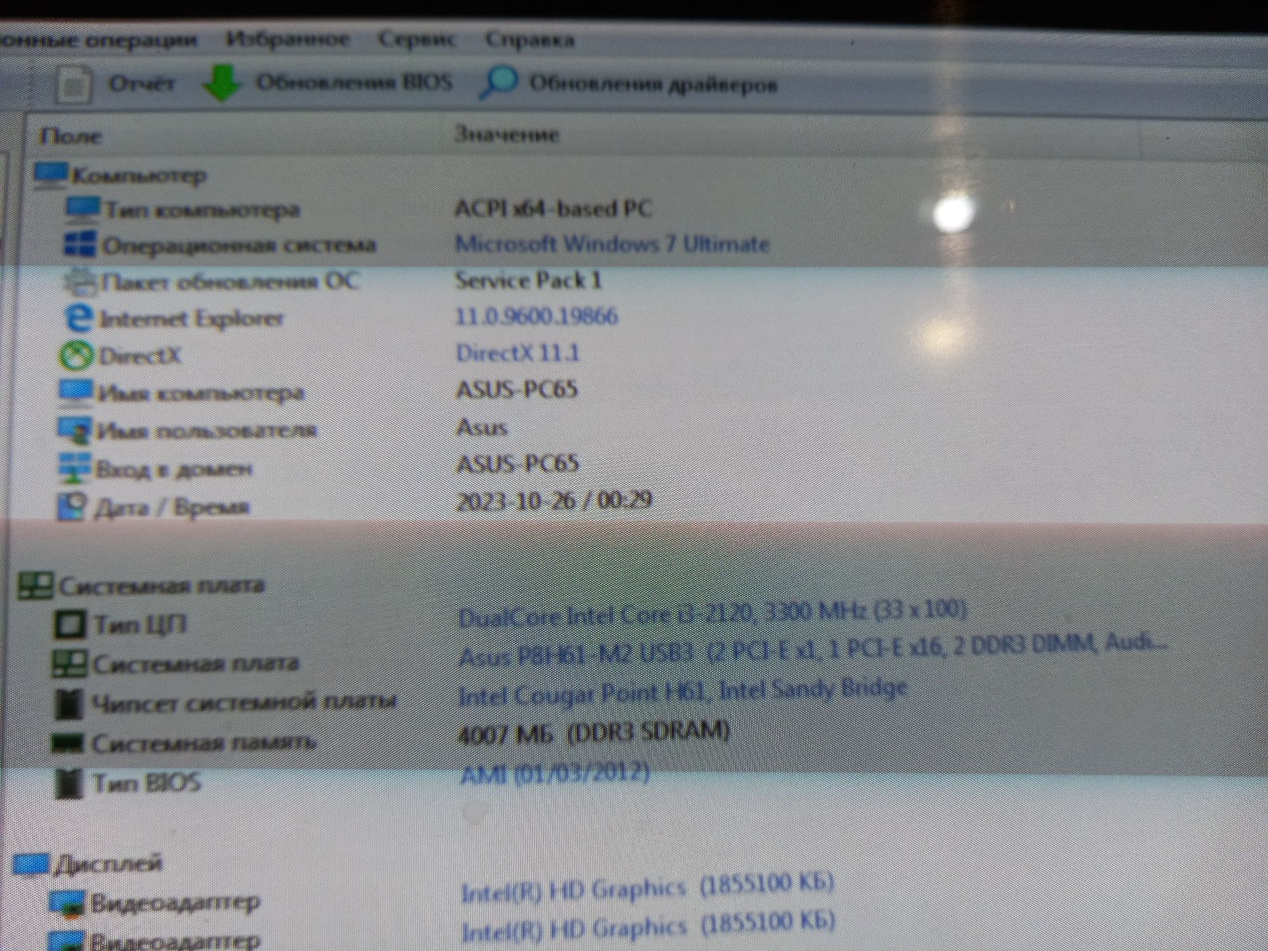This screenshot has width=1268, height=951.
Task: Click the DirectX Xbox icon
Action: [x=77, y=355]
